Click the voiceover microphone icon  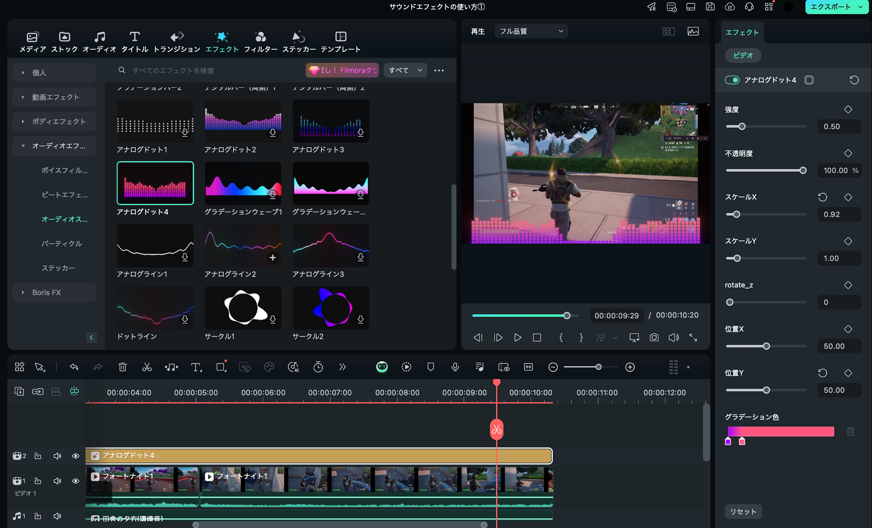click(x=455, y=367)
